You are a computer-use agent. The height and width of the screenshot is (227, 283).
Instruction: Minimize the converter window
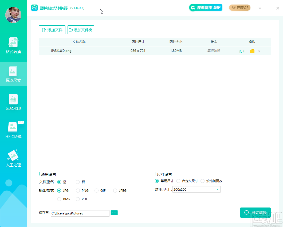pyautogui.click(x=268, y=7)
